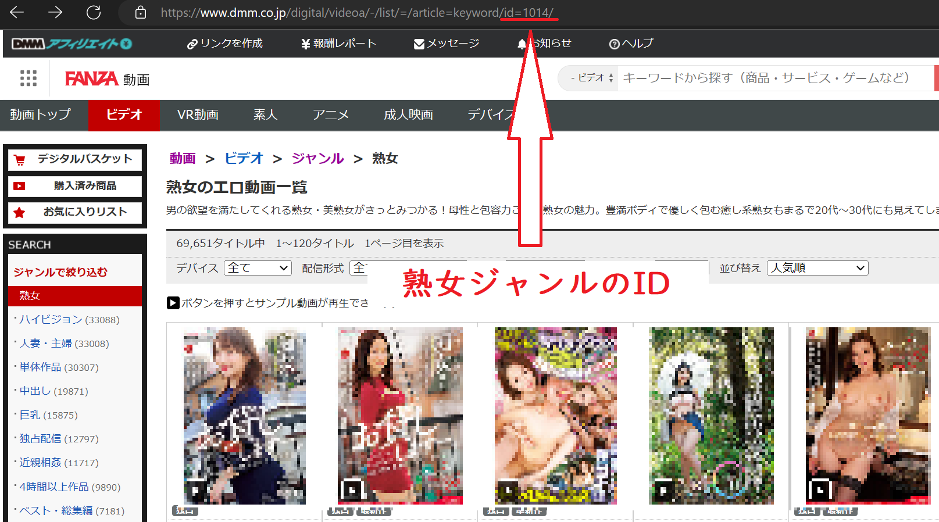Viewport: 939px width, 522px height.
Task: Click the browser forward arrow
Action: click(x=55, y=12)
